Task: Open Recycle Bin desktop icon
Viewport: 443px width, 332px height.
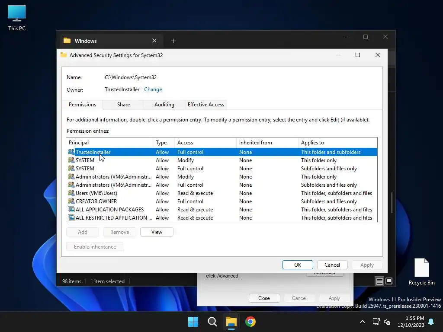Action: (x=421, y=271)
